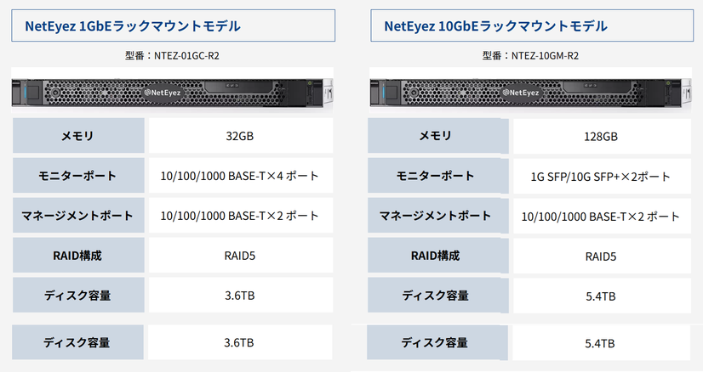Click マネージメントポート label in the 1GbE table

78,216
